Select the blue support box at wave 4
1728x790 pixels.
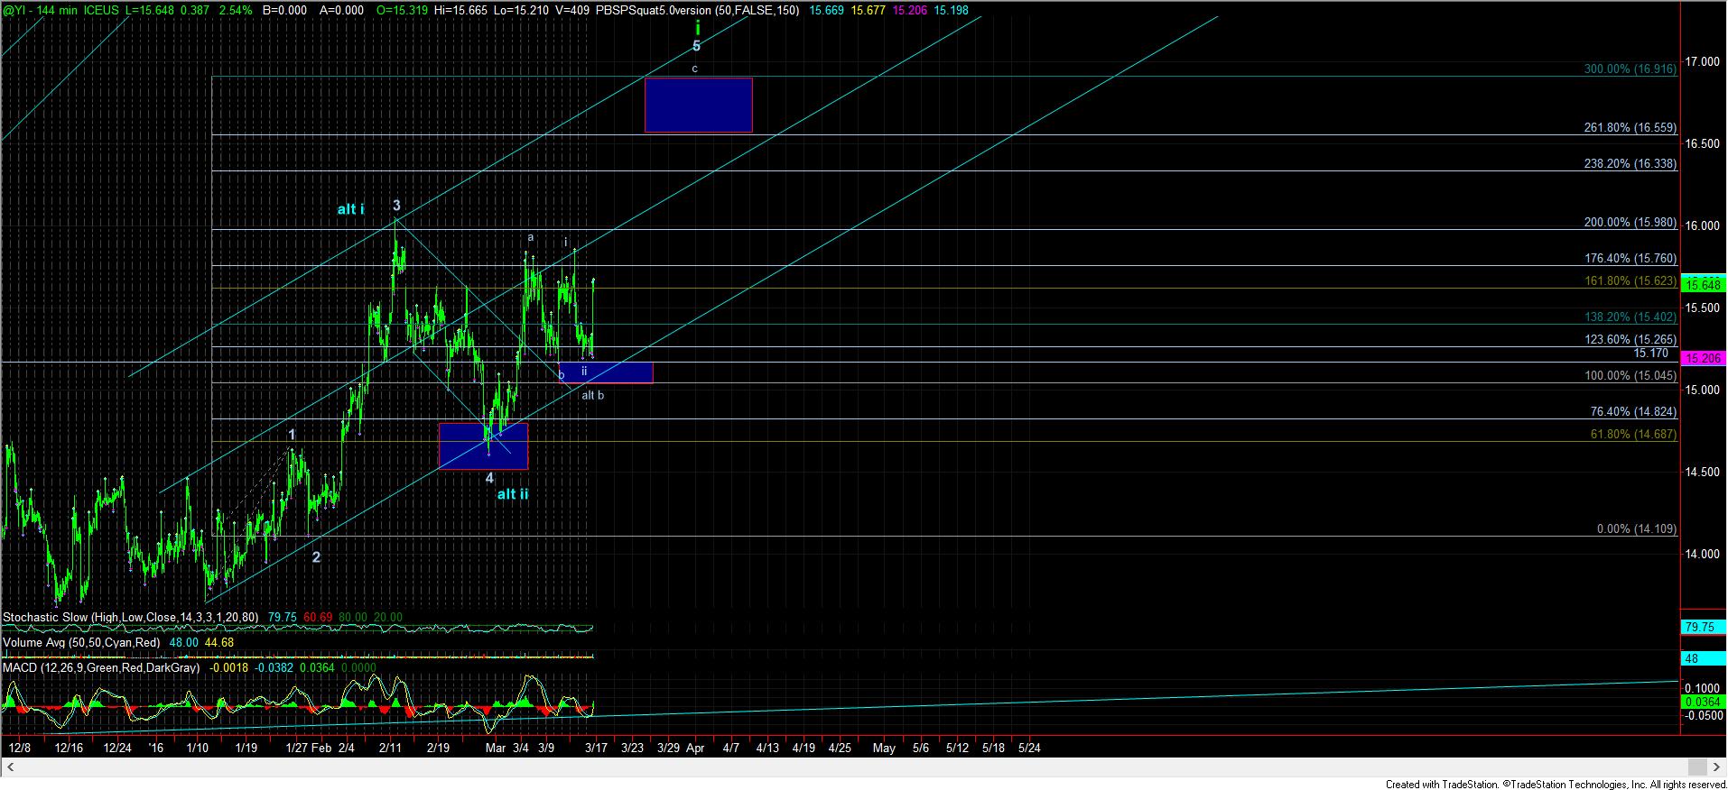tap(483, 446)
